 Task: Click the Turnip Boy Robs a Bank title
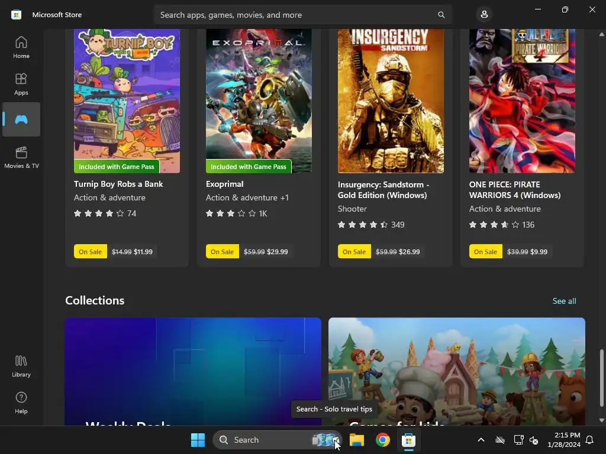click(118, 184)
